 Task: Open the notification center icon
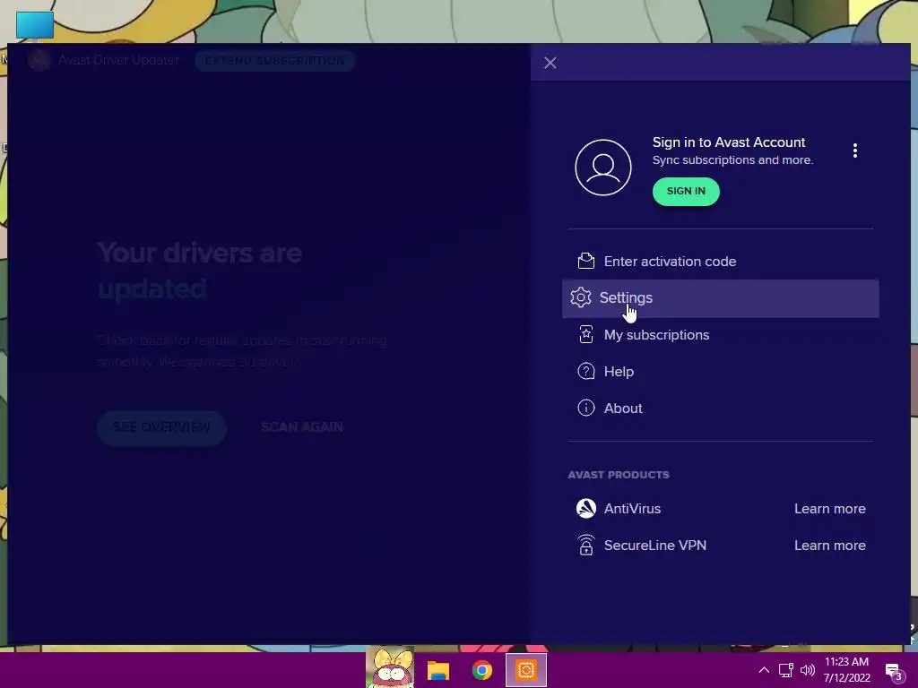click(894, 672)
